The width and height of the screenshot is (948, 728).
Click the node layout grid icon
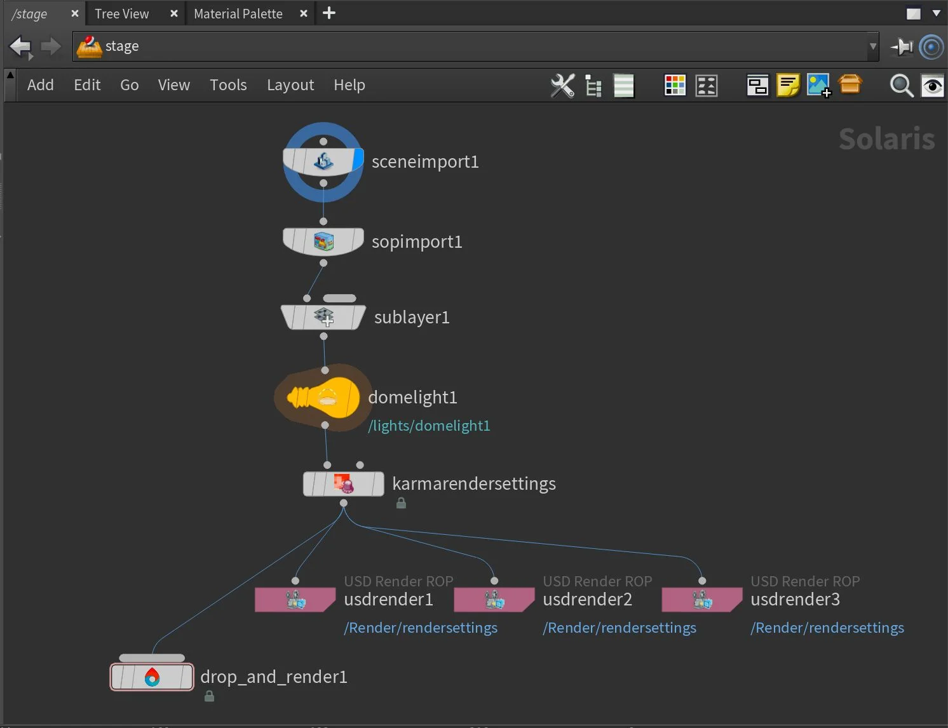click(707, 85)
